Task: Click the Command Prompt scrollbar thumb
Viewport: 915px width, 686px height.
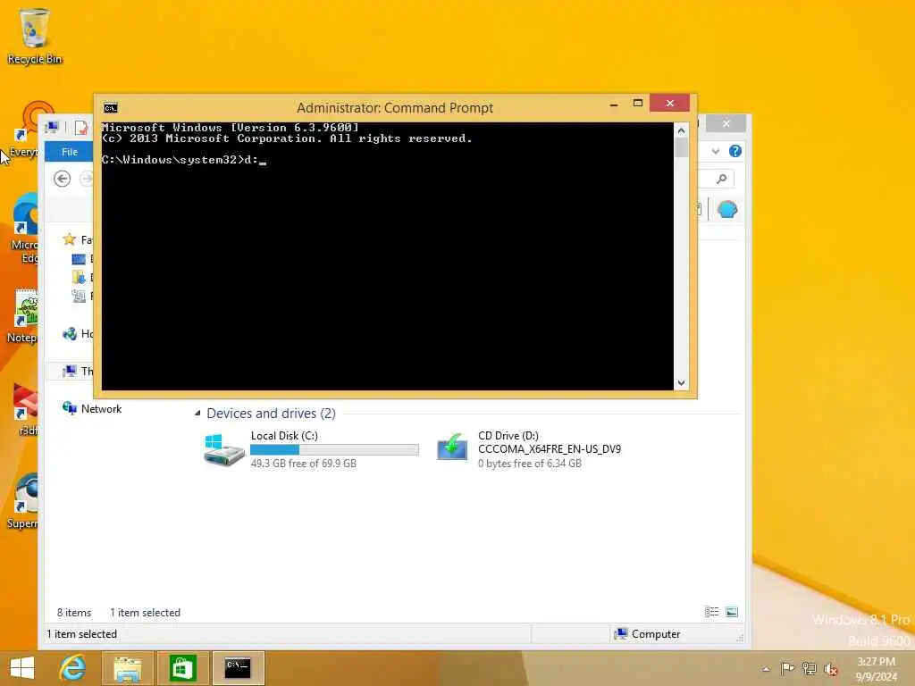Action: (681, 147)
